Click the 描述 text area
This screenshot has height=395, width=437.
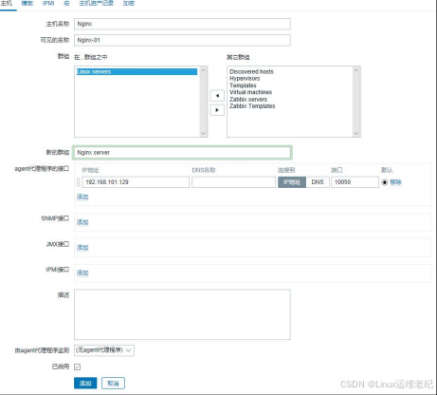point(182,314)
